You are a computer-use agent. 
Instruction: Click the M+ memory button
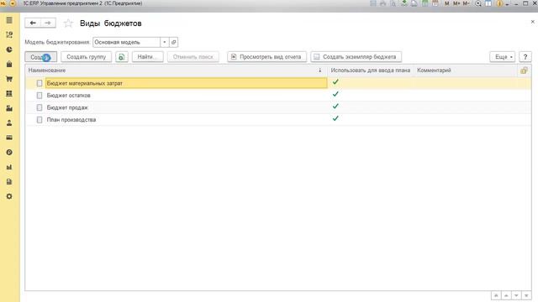click(456, 3)
